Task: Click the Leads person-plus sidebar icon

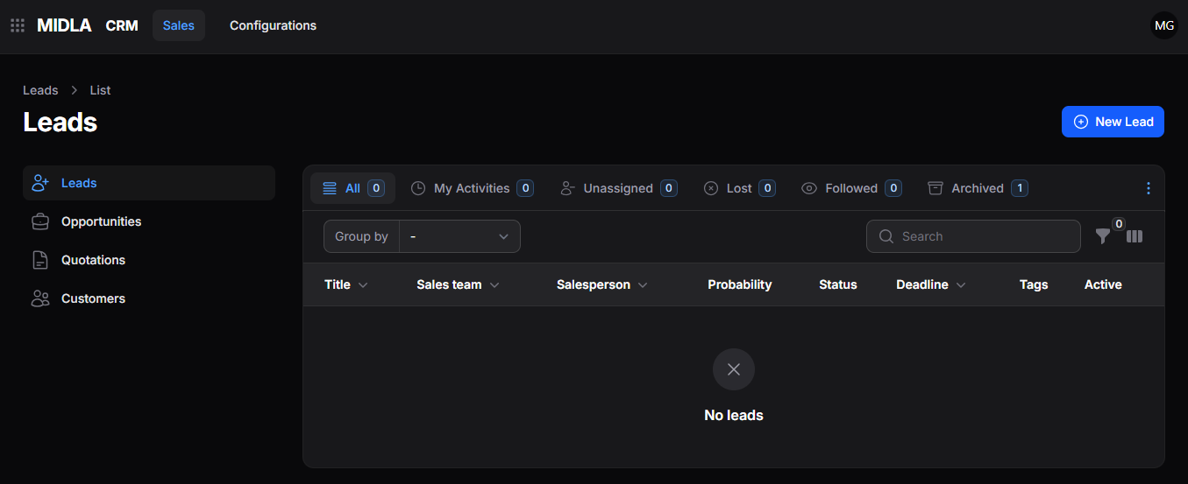Action: pyautogui.click(x=40, y=183)
